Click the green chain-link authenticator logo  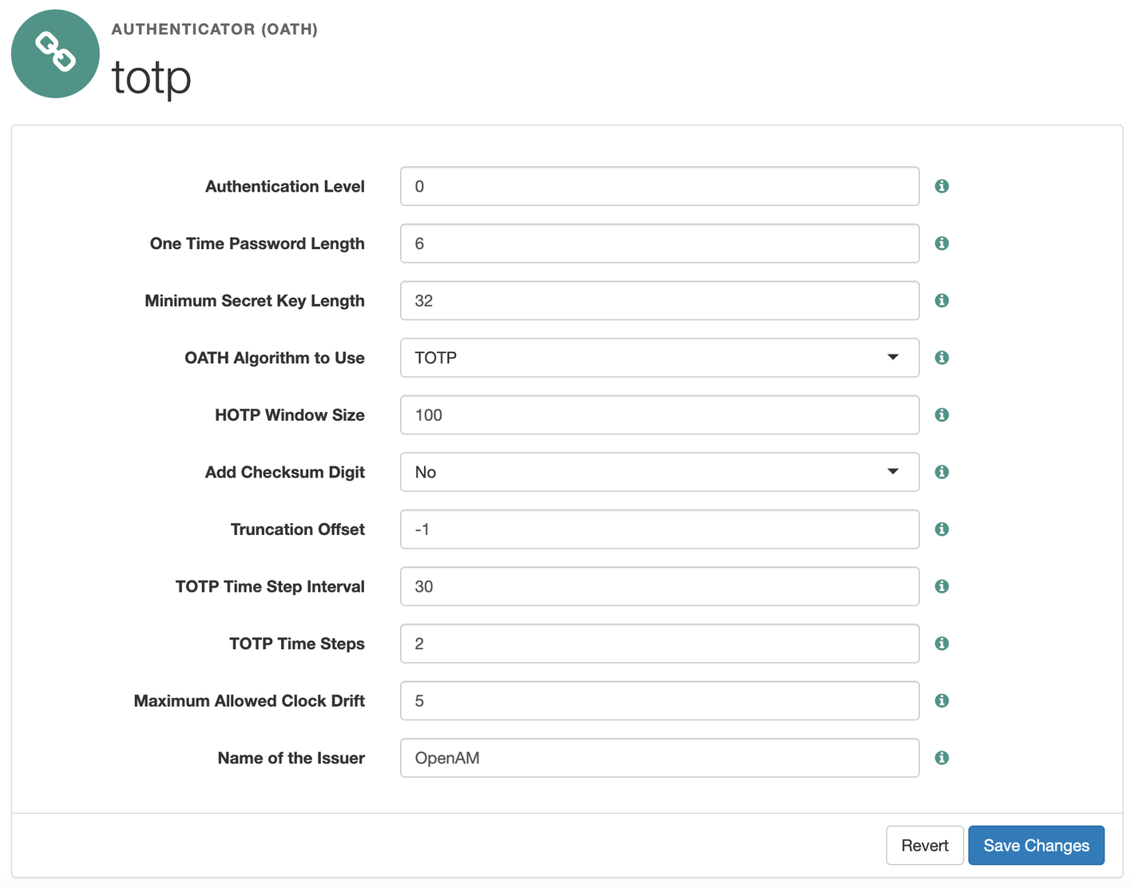[x=55, y=54]
